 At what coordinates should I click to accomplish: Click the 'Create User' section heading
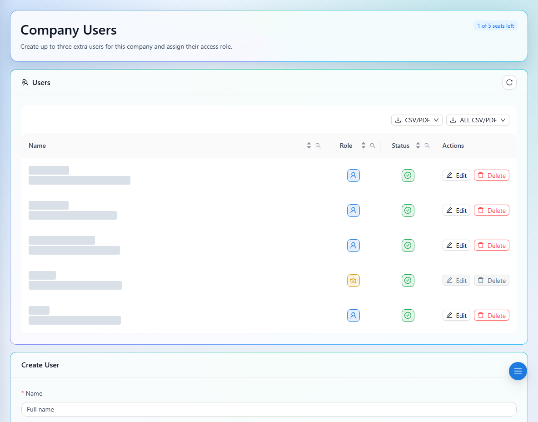click(x=40, y=365)
